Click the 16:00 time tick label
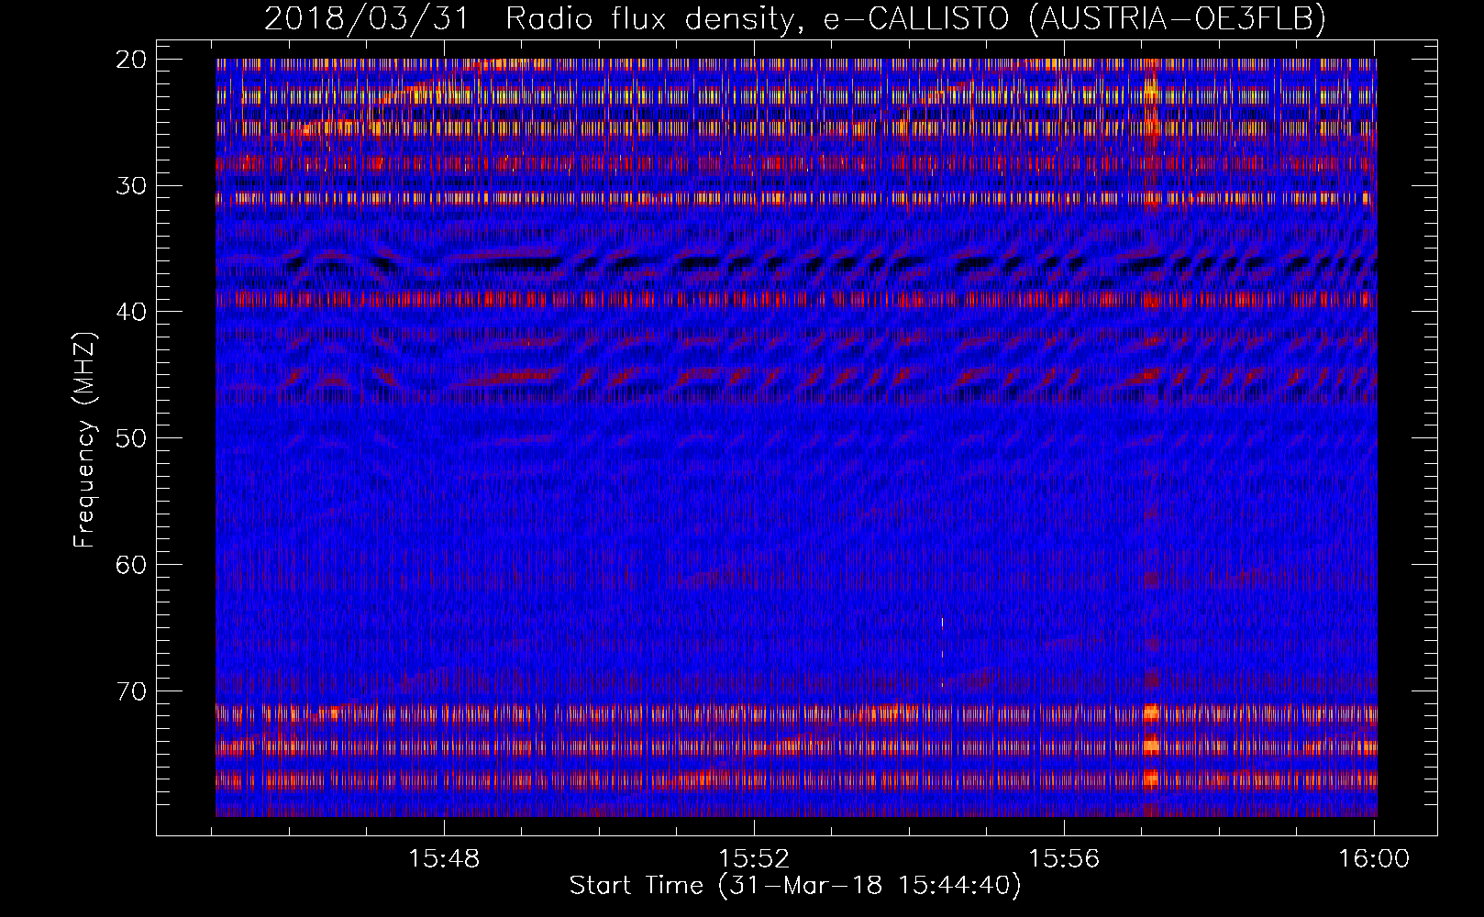 click(1374, 859)
